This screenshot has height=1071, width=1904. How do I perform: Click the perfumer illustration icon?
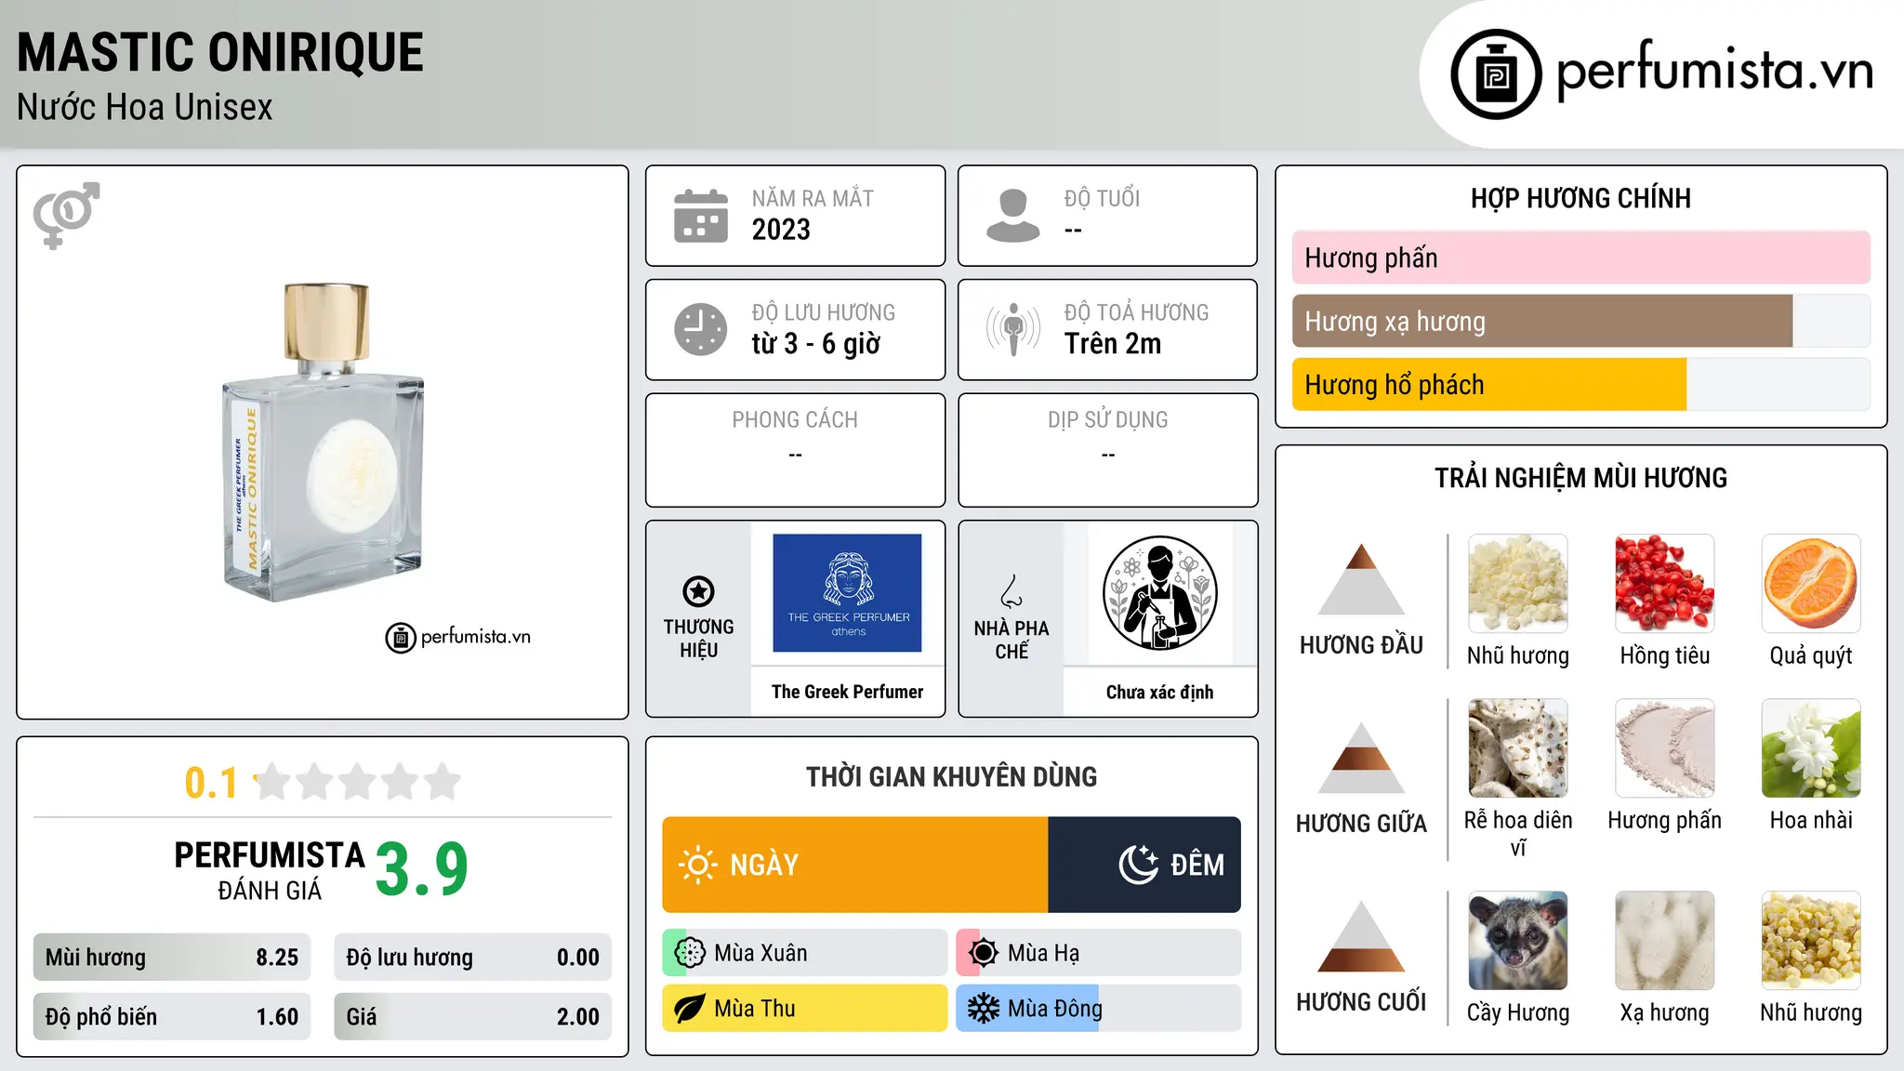[1159, 593]
